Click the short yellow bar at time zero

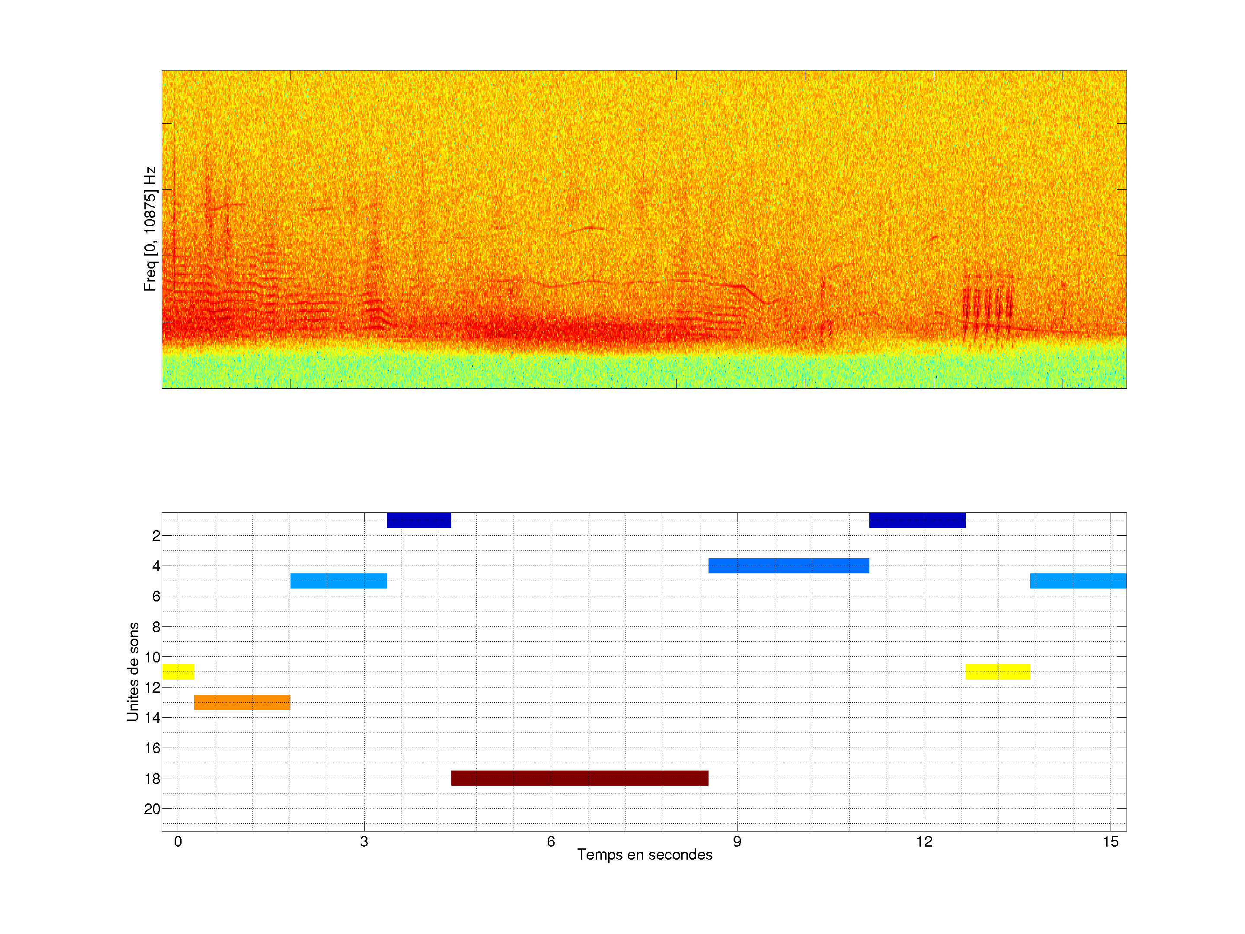tap(178, 672)
